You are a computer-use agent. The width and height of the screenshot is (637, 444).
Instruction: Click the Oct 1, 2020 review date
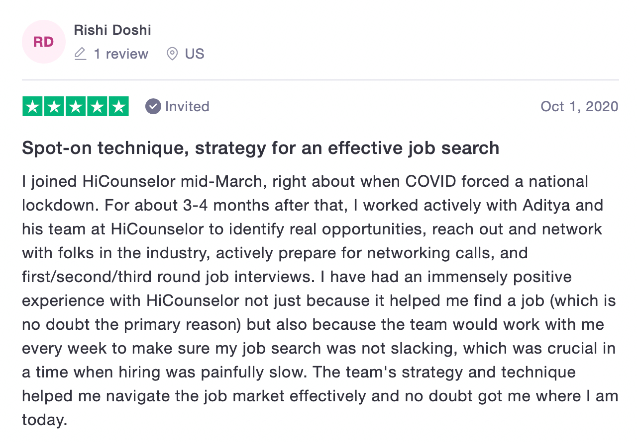coord(579,106)
